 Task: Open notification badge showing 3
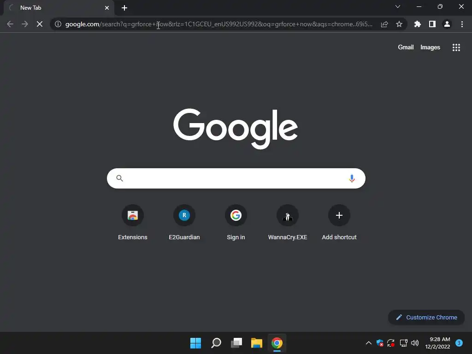click(459, 343)
